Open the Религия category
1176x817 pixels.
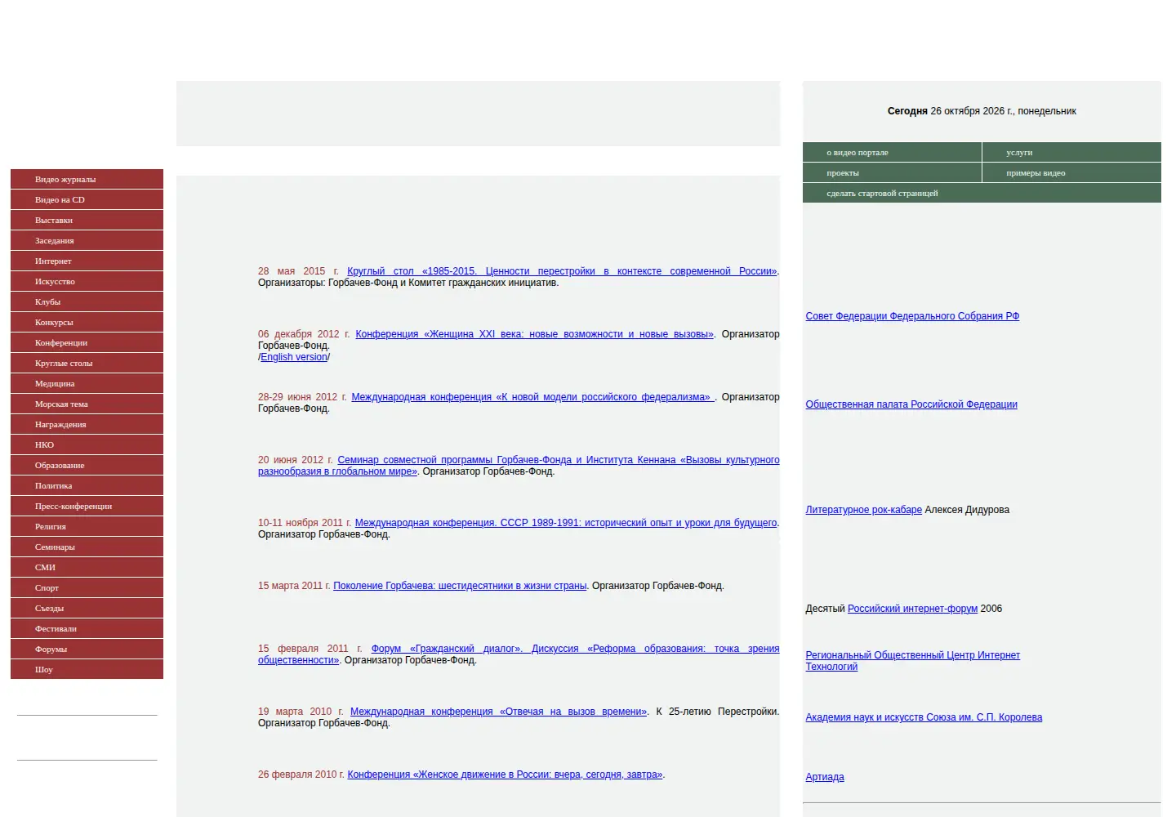tap(87, 526)
